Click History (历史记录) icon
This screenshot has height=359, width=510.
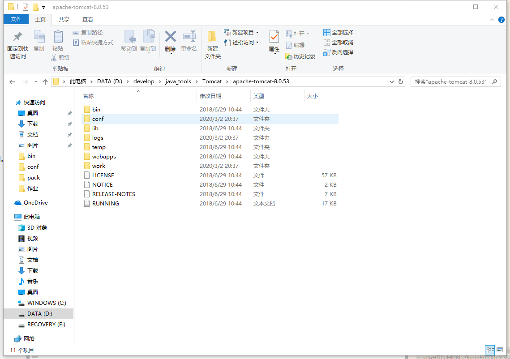(x=289, y=56)
